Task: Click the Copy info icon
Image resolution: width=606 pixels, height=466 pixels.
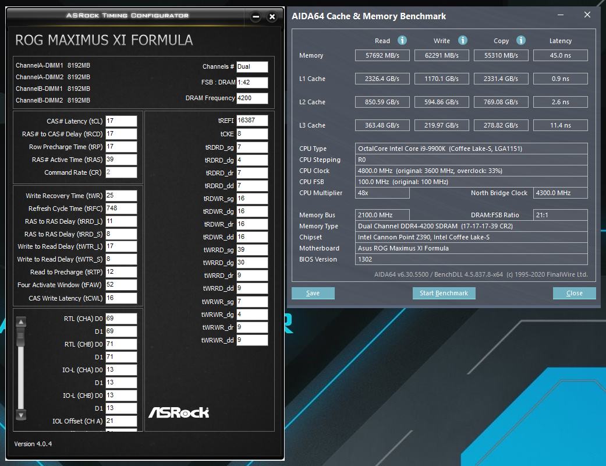Action: pos(521,40)
